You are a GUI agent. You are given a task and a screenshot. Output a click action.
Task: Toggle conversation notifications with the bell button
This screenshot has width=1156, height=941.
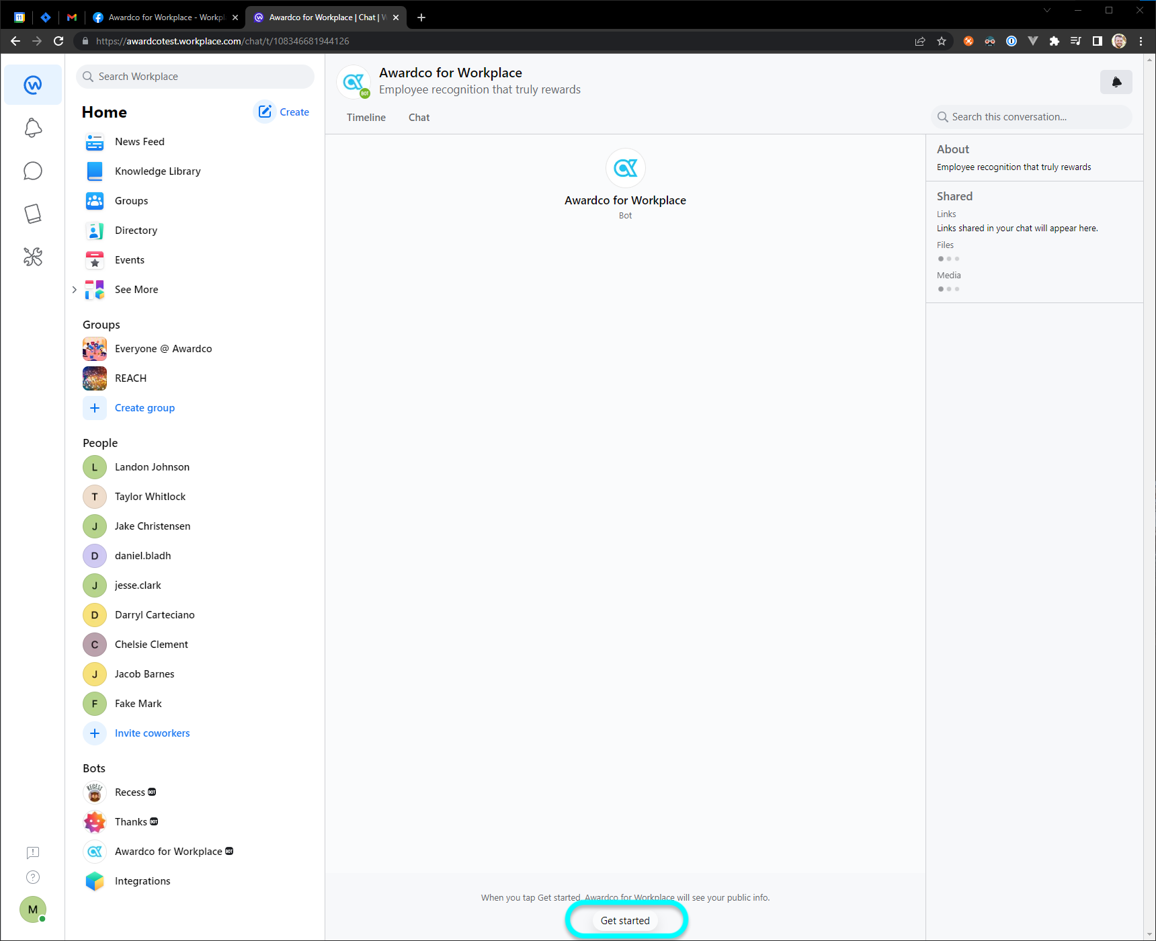[1116, 82]
